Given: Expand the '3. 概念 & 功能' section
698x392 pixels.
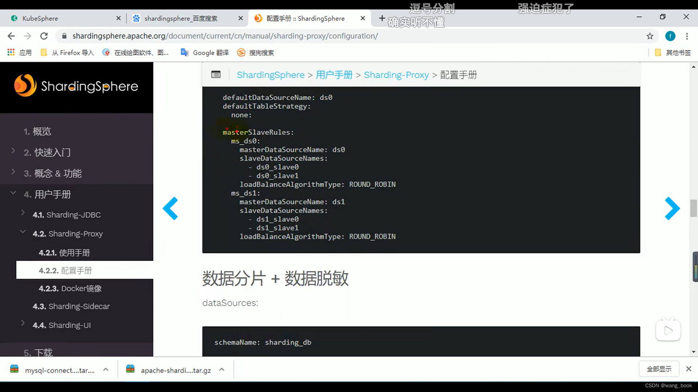Looking at the screenshot, I should [13, 172].
